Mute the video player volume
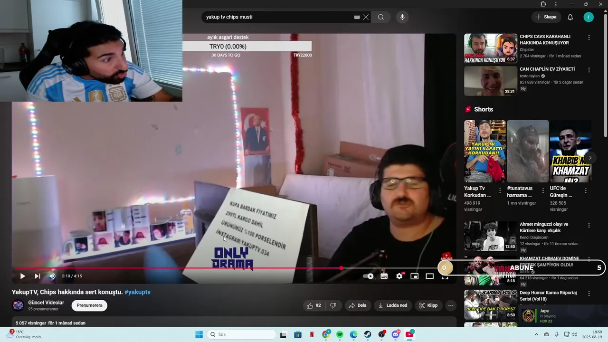The image size is (608, 342). pyautogui.click(x=52, y=276)
